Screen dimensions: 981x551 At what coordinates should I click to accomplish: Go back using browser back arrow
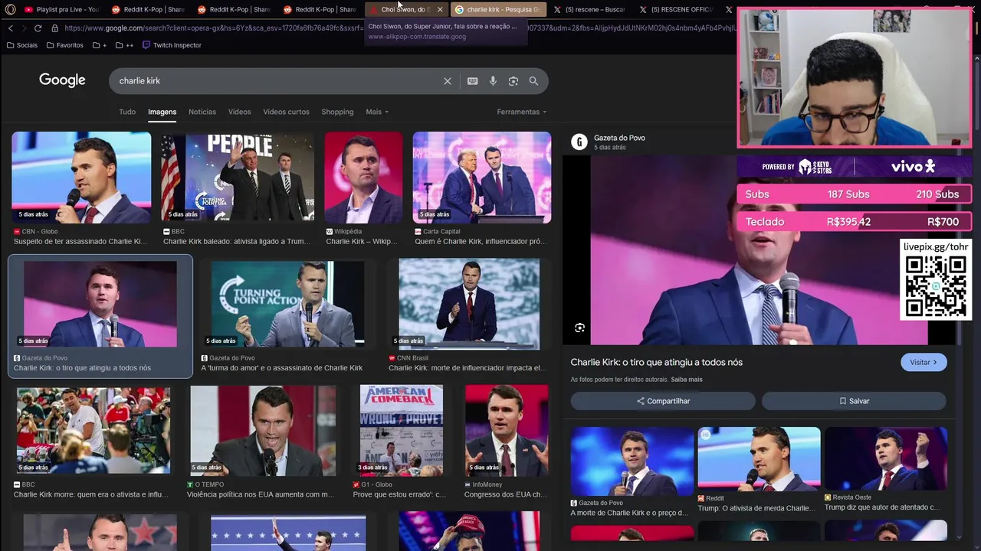pos(11,28)
